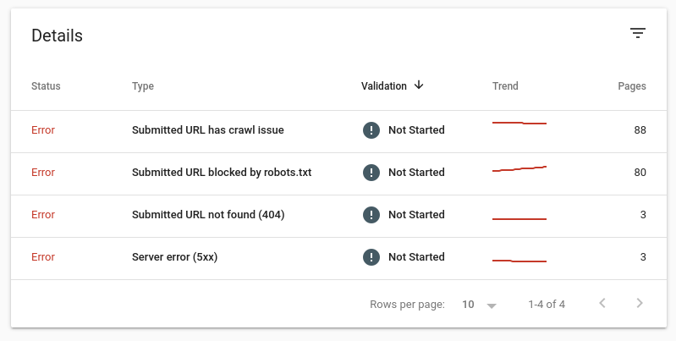Open the Submitted URL not found (404) row
The width and height of the screenshot is (676, 341).
coord(208,215)
